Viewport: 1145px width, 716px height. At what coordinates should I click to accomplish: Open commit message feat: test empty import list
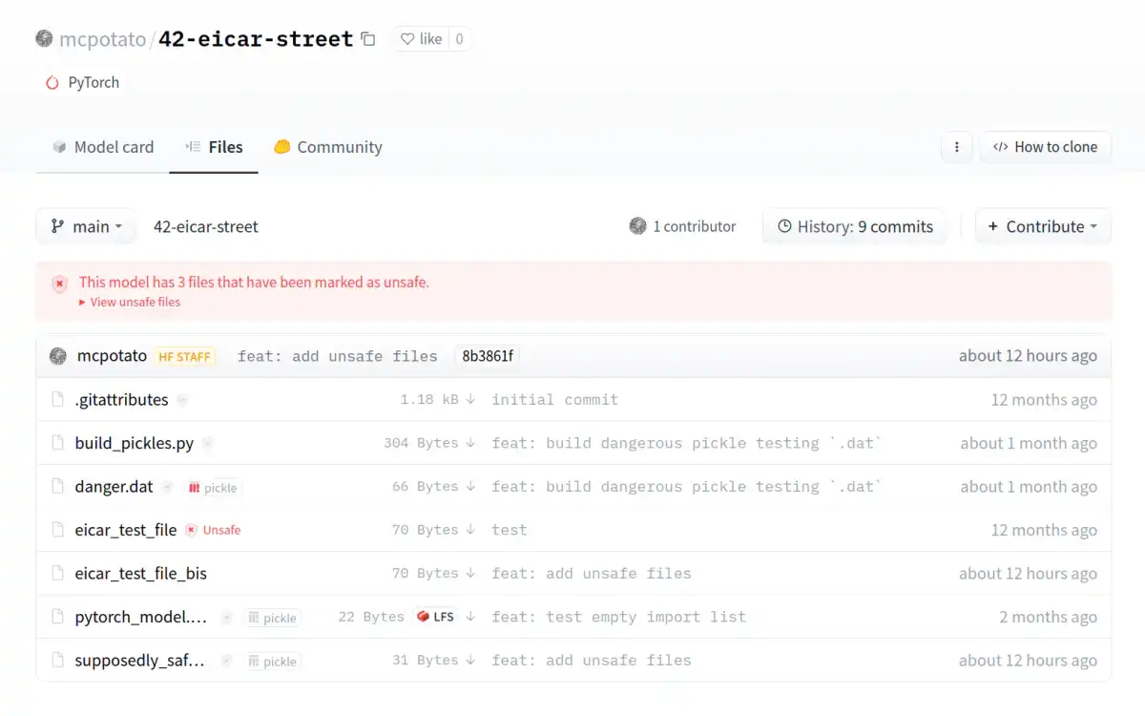618,617
